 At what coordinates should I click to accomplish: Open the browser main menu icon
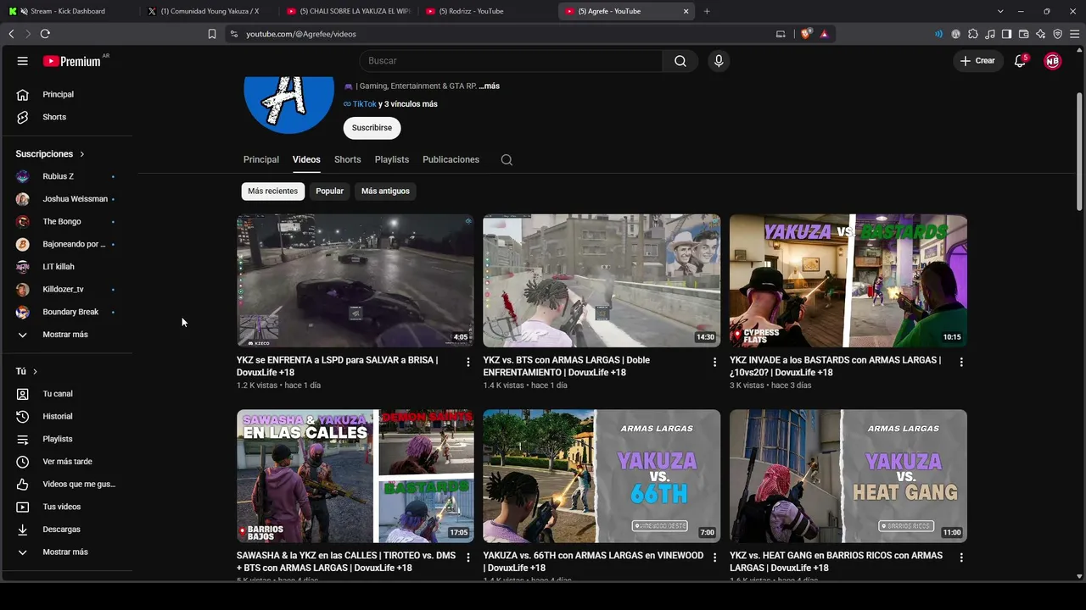point(1074,34)
